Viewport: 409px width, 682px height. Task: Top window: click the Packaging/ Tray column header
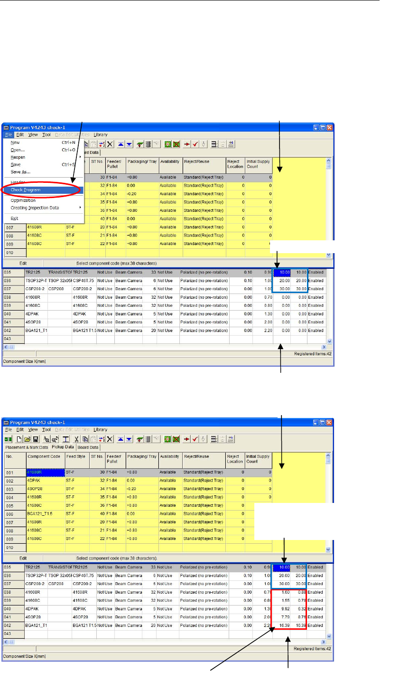[x=142, y=164]
